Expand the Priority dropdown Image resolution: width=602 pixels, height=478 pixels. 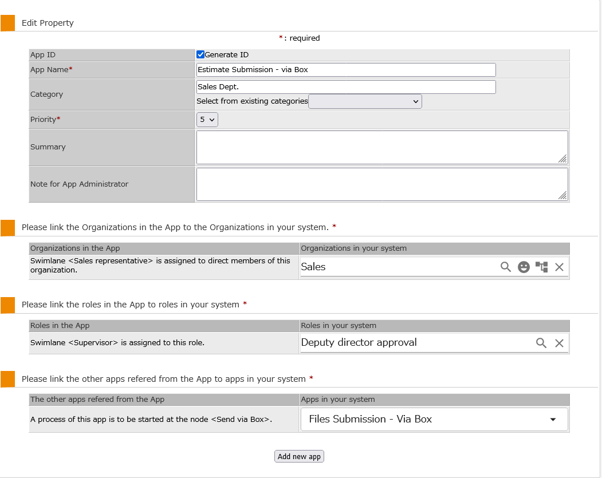tap(207, 120)
